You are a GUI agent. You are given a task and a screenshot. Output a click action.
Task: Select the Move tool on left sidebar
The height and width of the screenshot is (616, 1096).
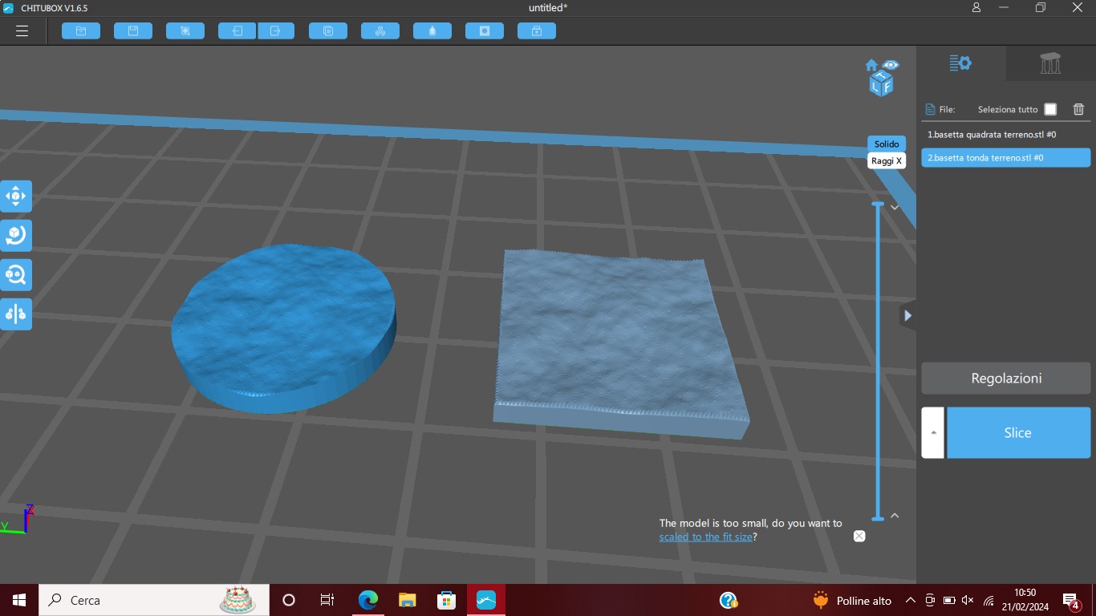click(x=16, y=196)
